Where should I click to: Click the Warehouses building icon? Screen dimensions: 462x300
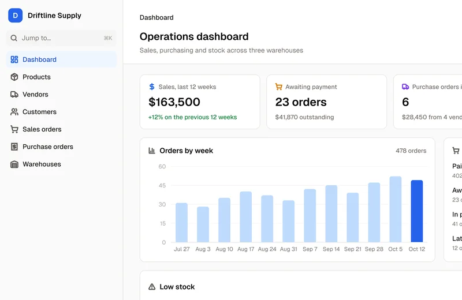pos(14,164)
